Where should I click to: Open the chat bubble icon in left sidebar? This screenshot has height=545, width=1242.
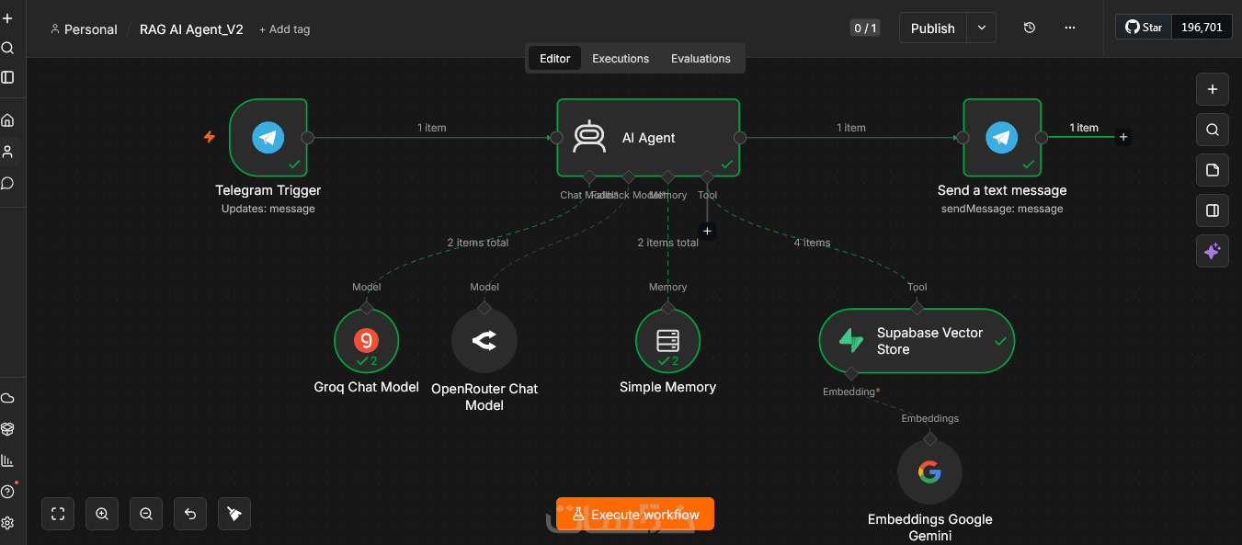(7, 183)
